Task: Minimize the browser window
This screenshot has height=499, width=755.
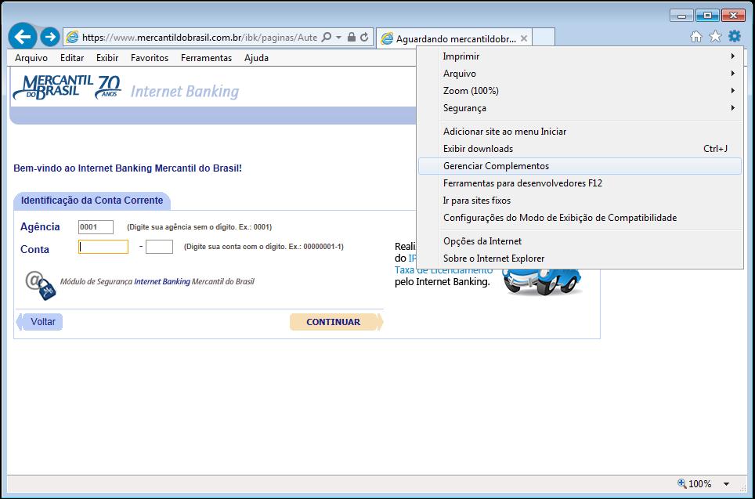Action: tap(681, 16)
